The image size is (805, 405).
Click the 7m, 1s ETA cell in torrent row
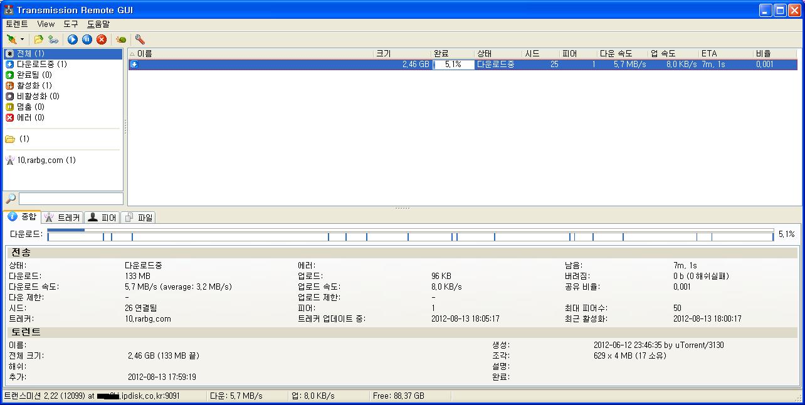713,64
